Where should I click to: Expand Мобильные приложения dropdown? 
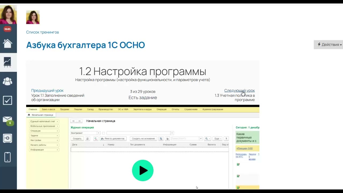44,126
